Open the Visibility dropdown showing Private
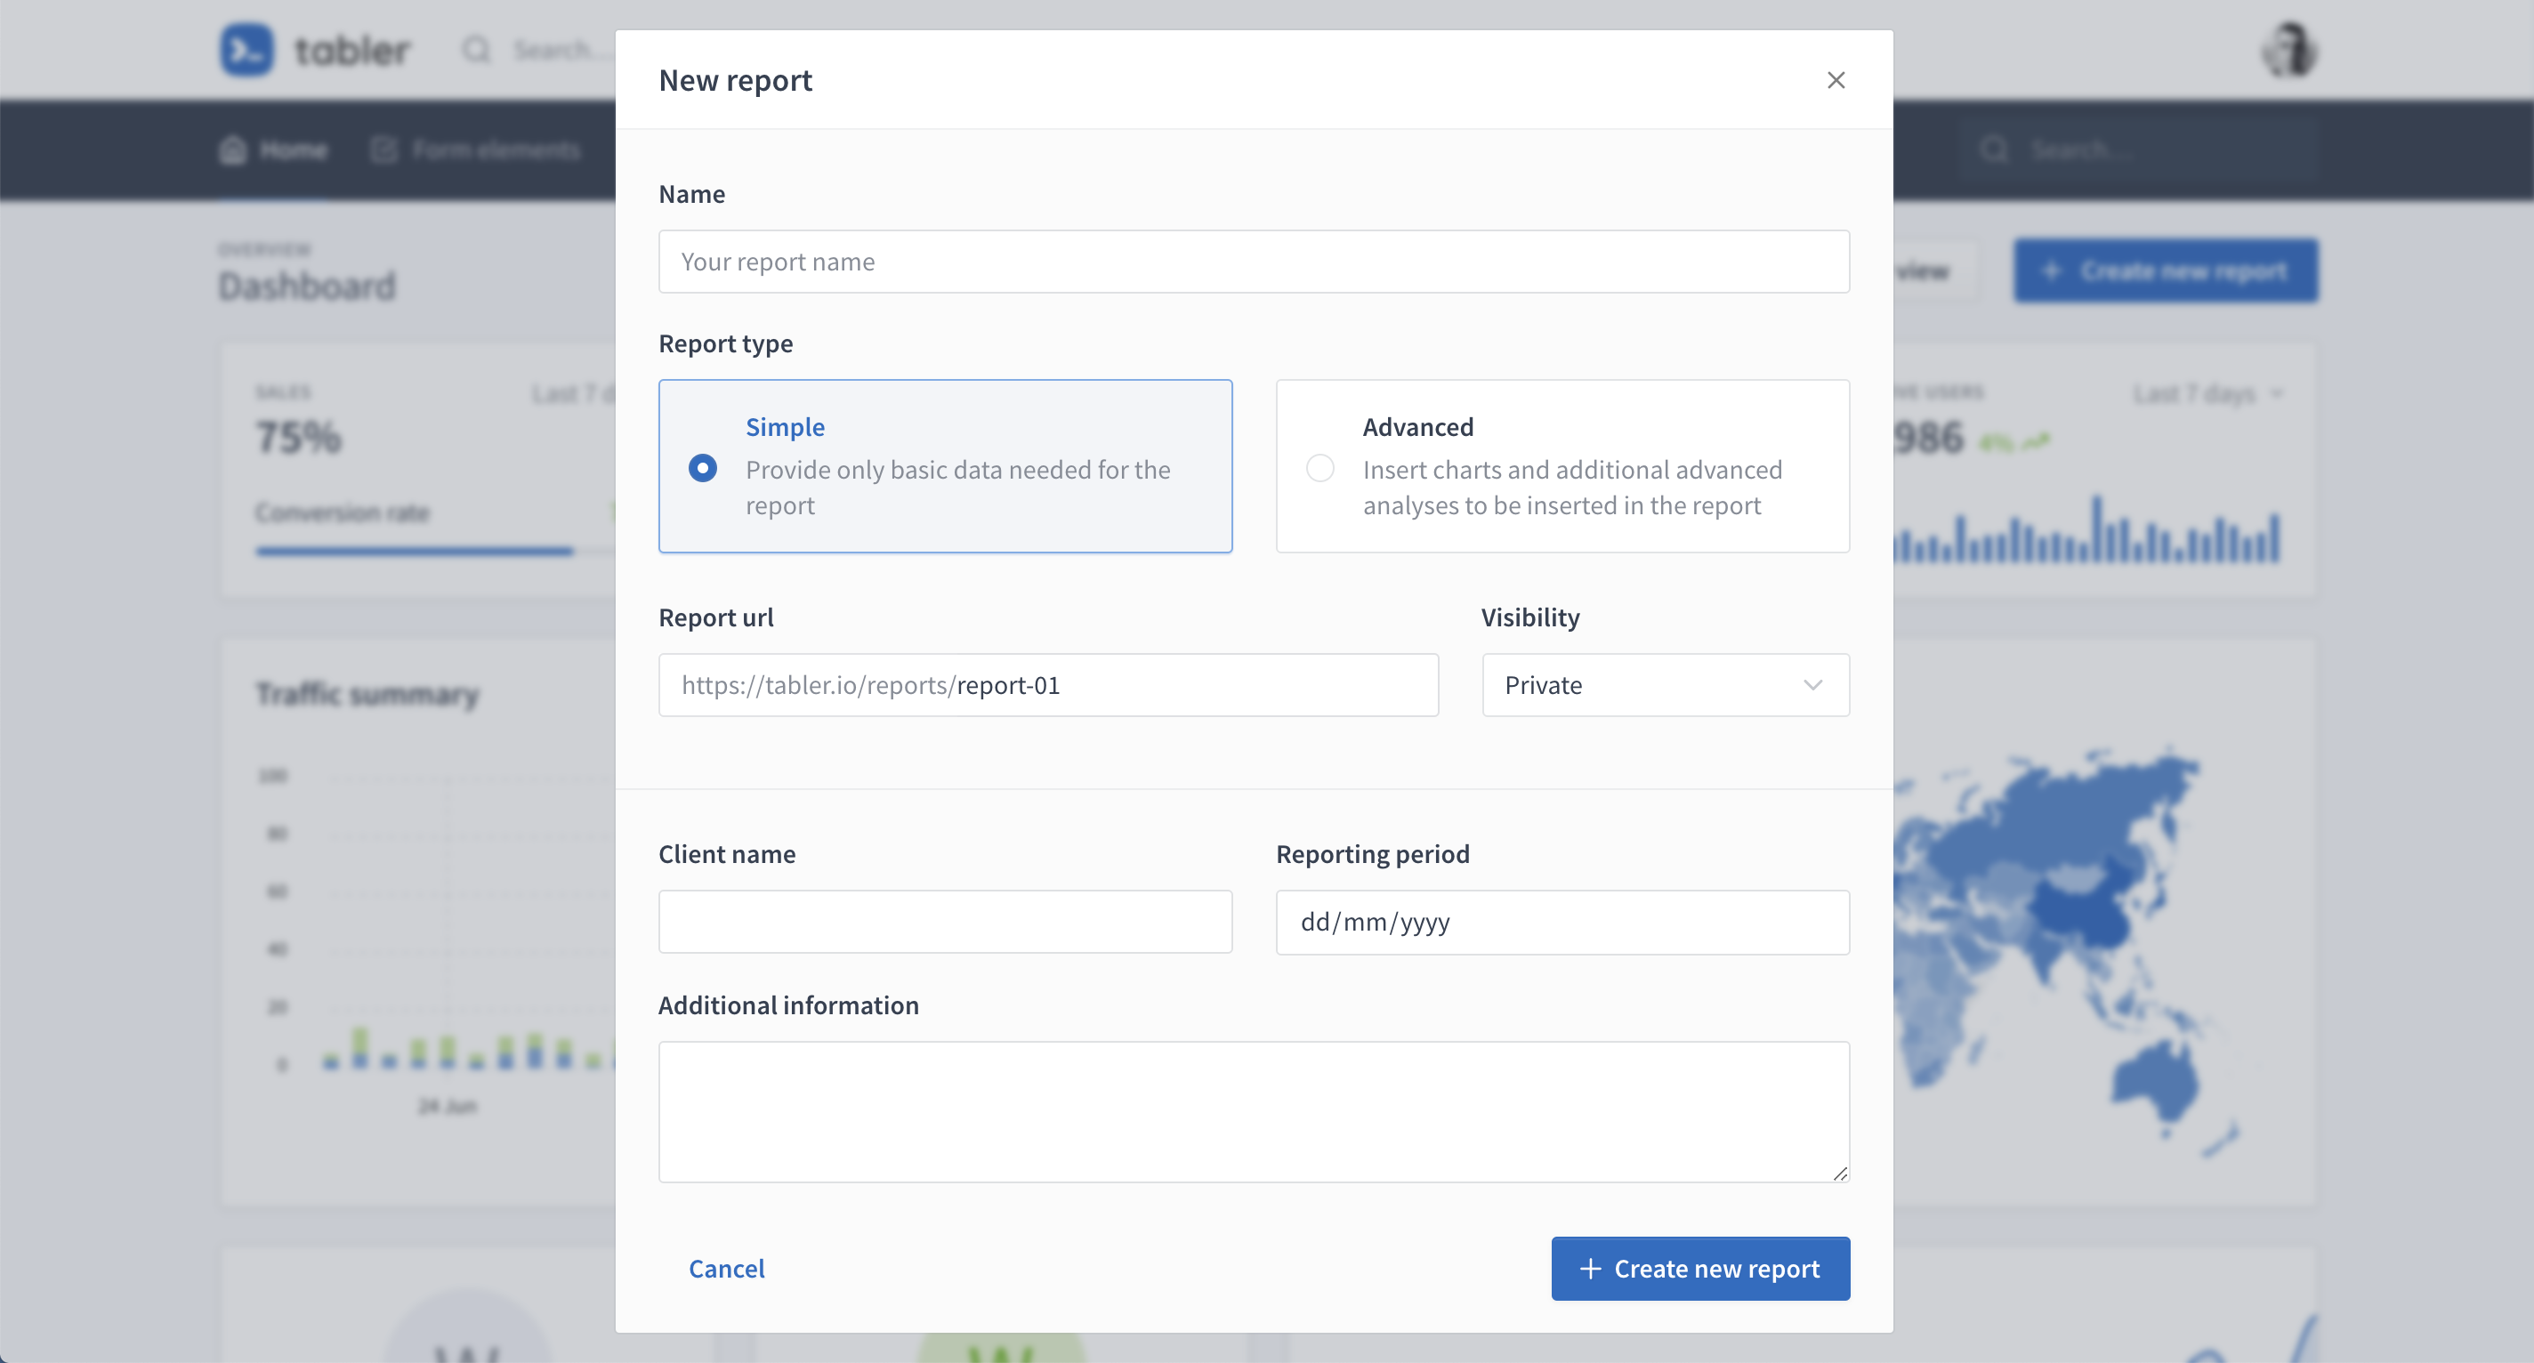The image size is (2534, 1363). pos(1666,685)
